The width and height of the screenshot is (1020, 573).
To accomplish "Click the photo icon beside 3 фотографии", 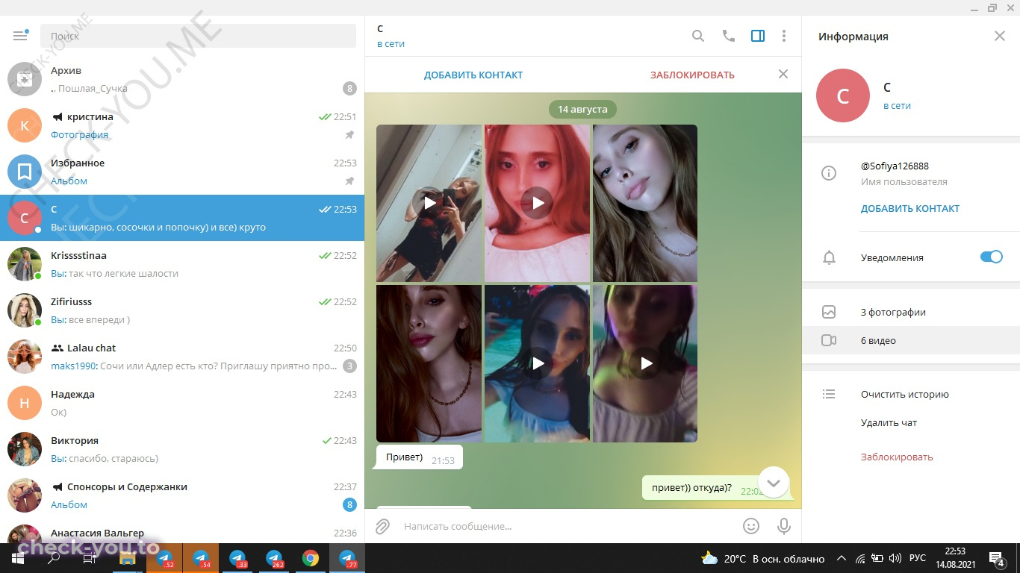I will click(829, 312).
